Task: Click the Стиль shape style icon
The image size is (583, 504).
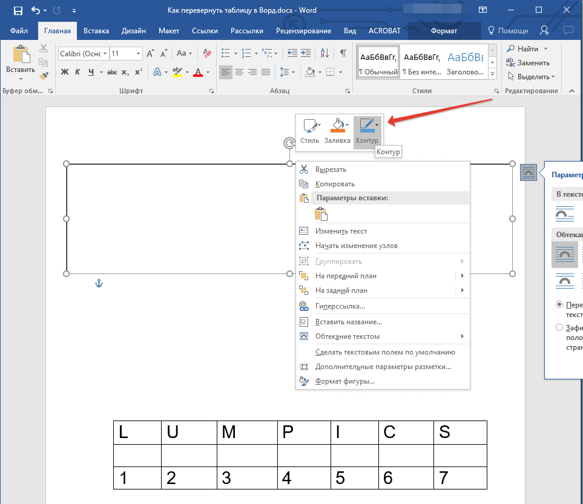Action: click(x=309, y=126)
